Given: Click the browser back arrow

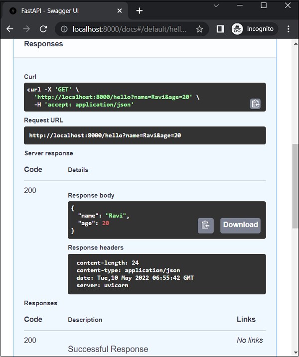Looking at the screenshot, I should pyautogui.click(x=10, y=29).
